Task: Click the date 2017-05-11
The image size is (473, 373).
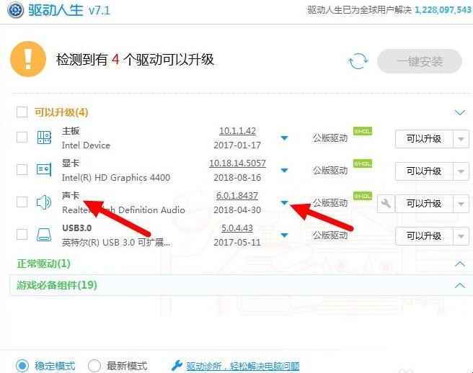Action: [x=237, y=242]
